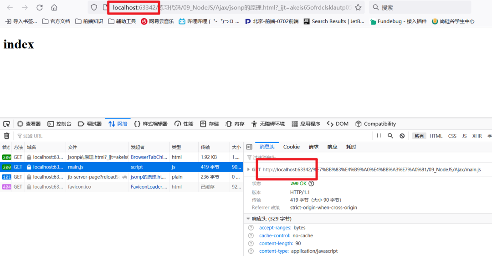The height and width of the screenshot is (256, 492).
Task: Sort requests by the 文件 column header
Action: pyautogui.click(x=97, y=147)
